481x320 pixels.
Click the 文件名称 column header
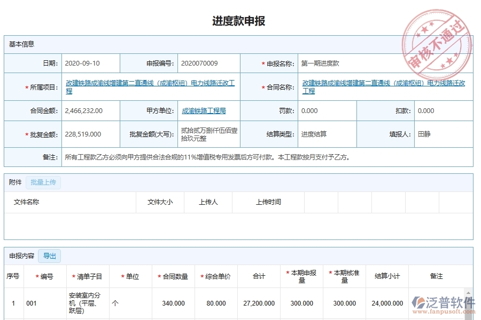click(x=27, y=202)
